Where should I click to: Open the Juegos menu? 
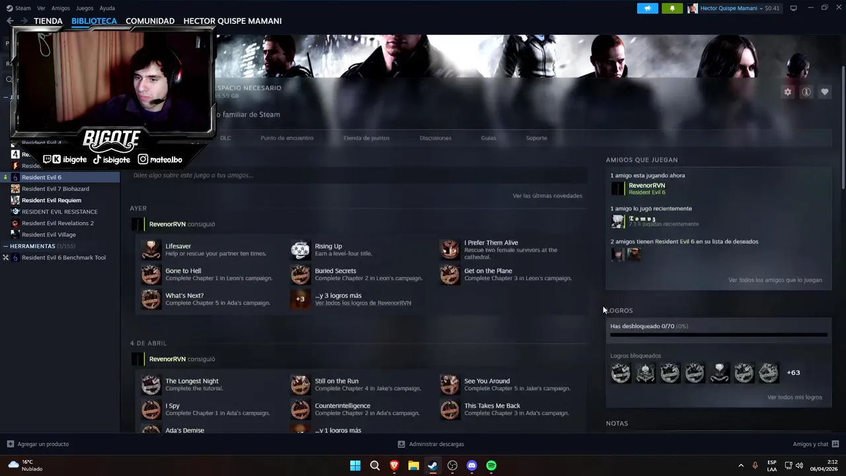click(85, 8)
